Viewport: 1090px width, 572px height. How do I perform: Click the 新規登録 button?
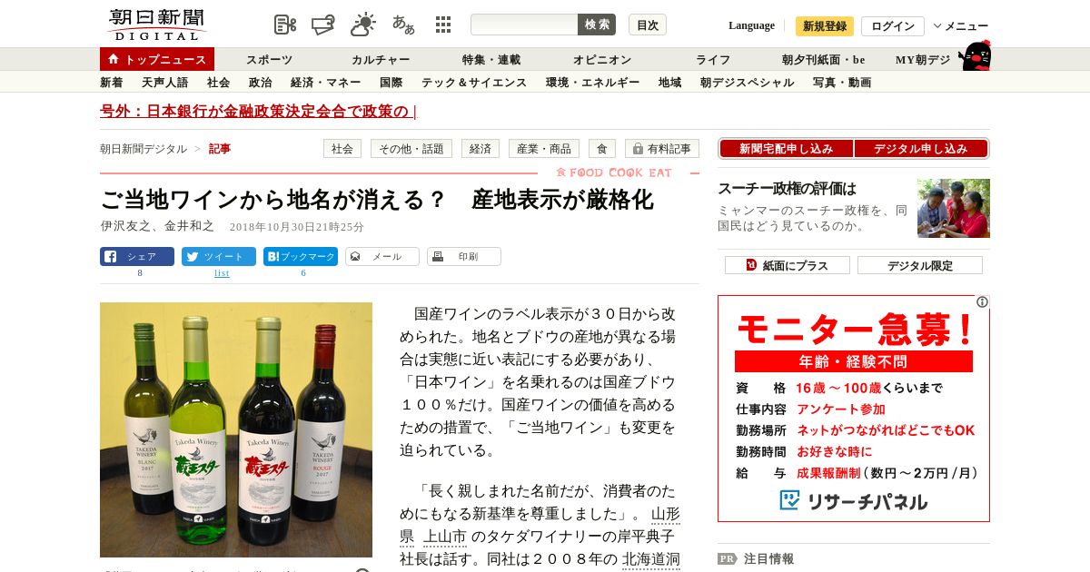(x=825, y=26)
